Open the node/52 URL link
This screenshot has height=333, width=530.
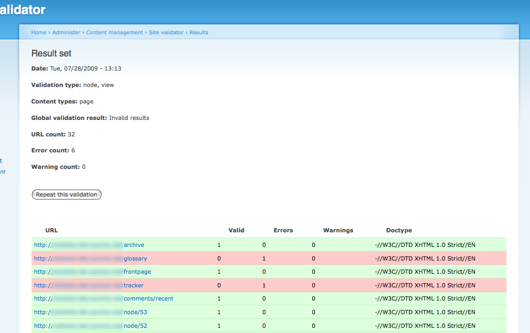(91, 325)
